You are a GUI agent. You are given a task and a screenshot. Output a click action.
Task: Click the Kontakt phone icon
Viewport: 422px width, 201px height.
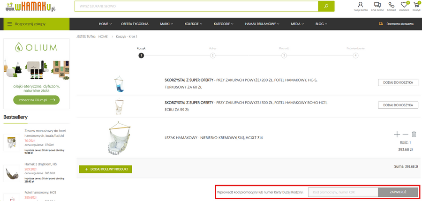pos(391,5)
